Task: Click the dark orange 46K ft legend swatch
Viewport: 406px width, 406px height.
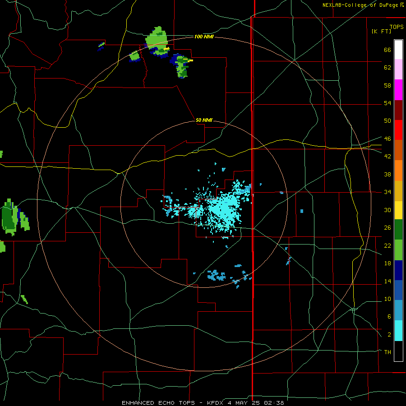Action: (x=398, y=150)
